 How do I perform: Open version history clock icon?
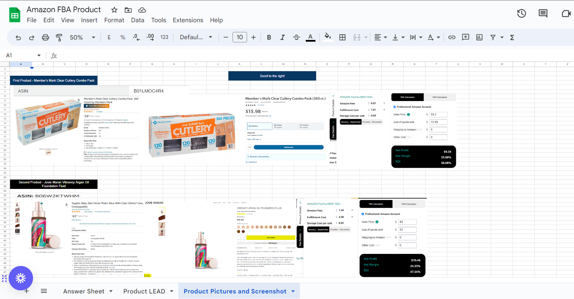522,14
